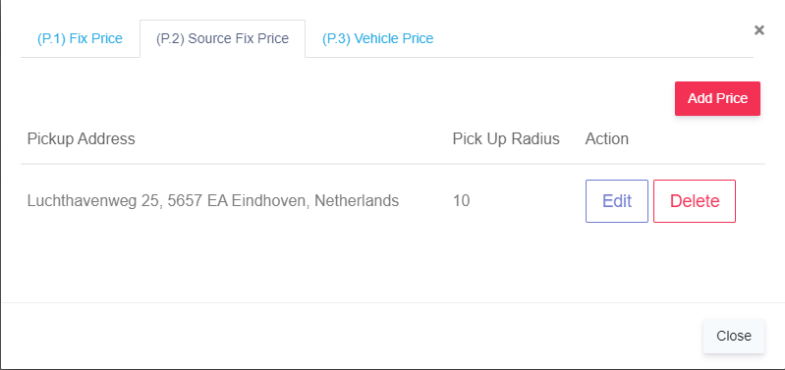785x370 pixels.
Task: Click the Action column header
Action: tap(607, 138)
